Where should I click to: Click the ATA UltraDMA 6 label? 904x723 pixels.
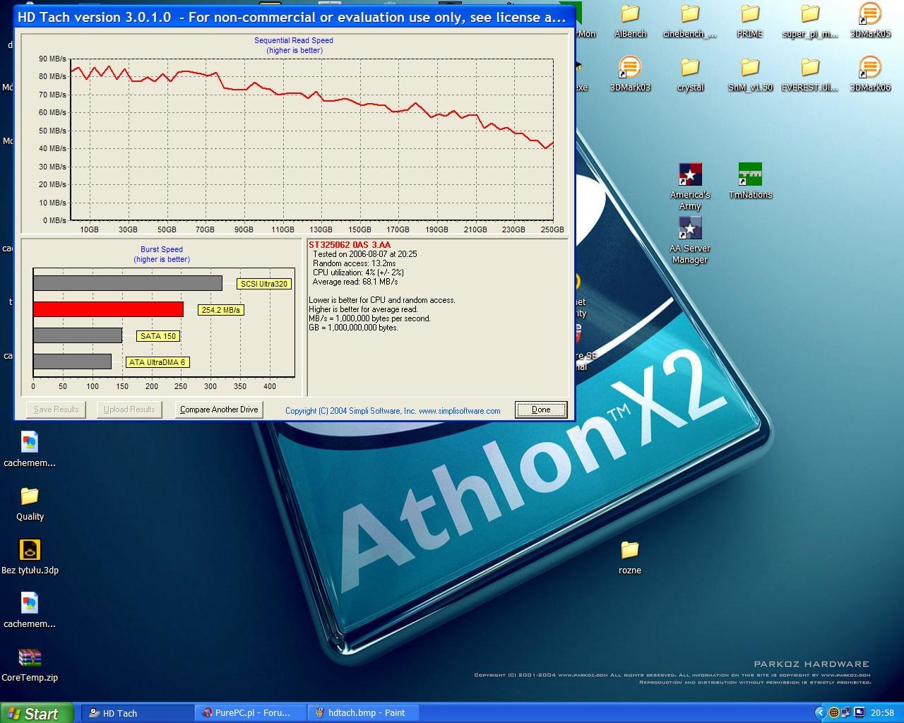click(157, 362)
